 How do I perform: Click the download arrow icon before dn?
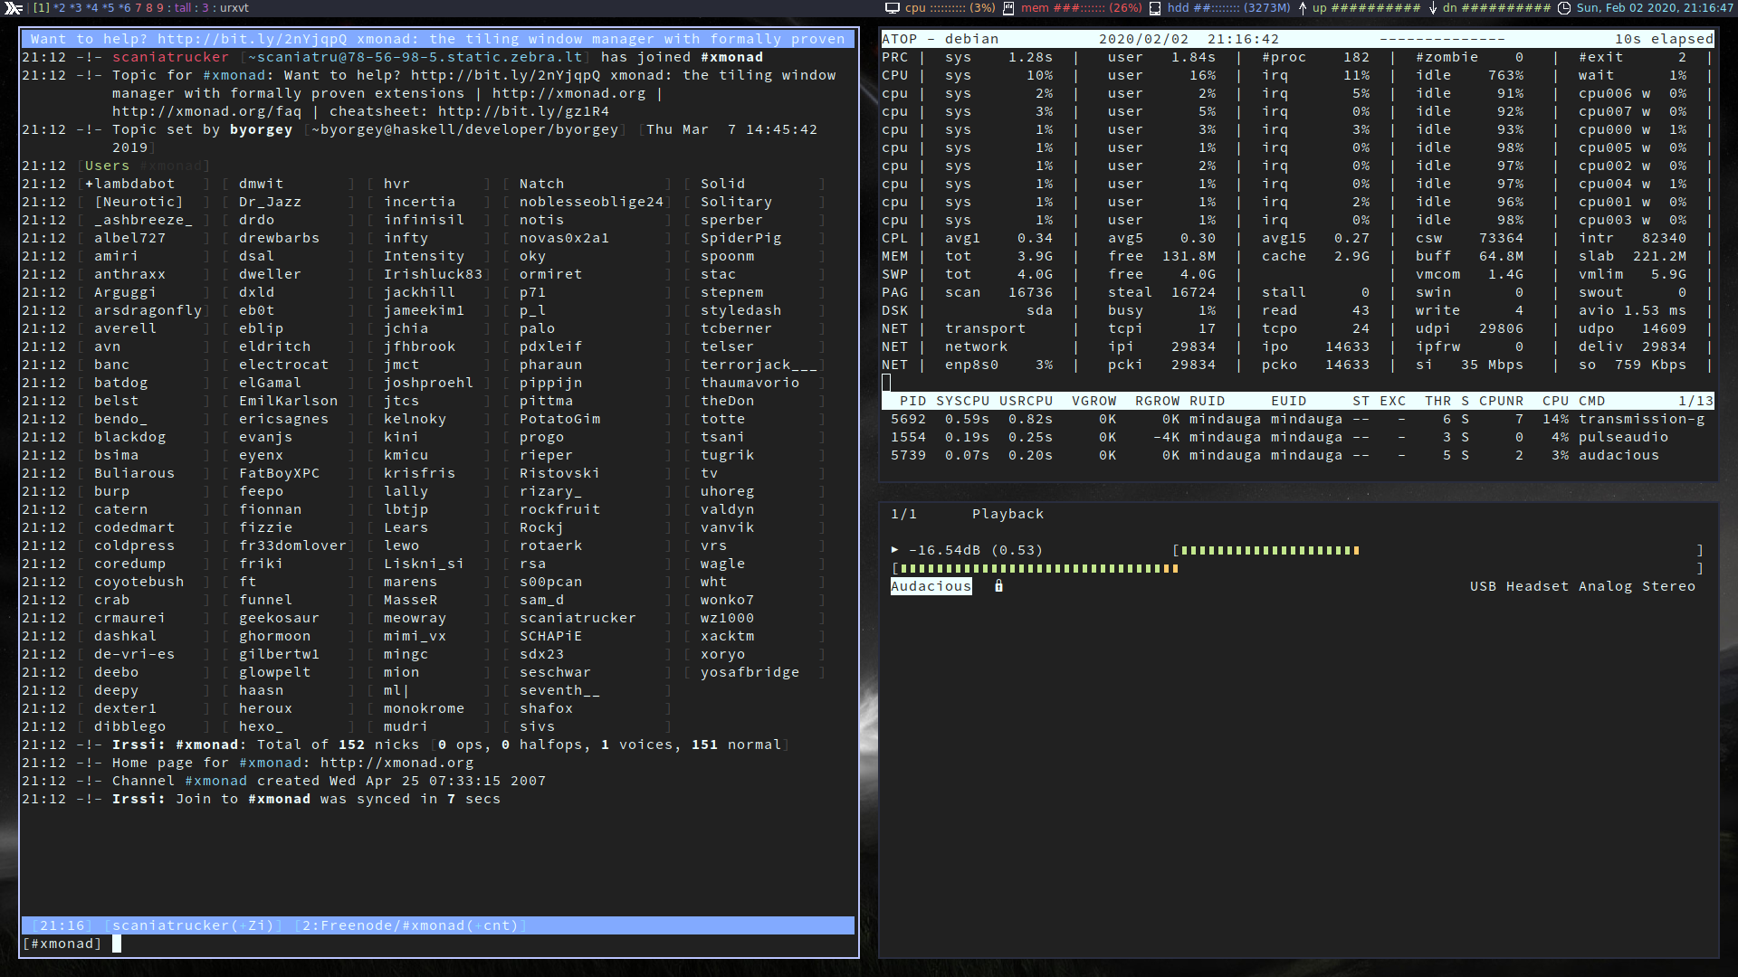1433,8
